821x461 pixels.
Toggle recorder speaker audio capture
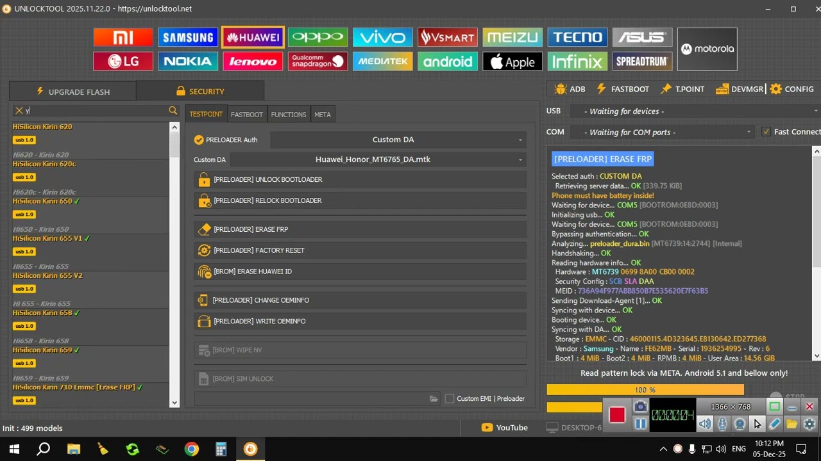[x=705, y=424]
